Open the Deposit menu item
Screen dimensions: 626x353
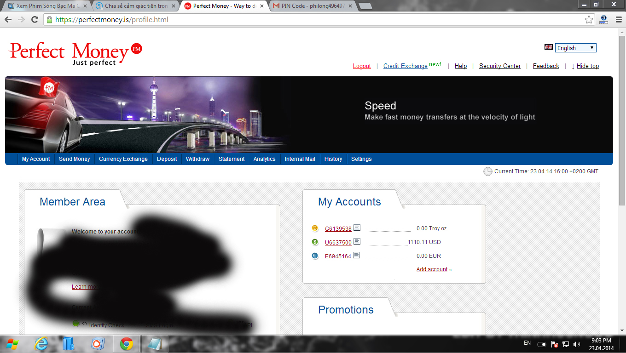click(x=167, y=159)
